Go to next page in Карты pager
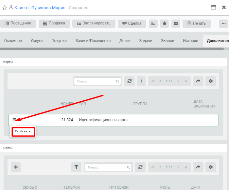Screen dimensions: 229x190 [x=178, y=81]
